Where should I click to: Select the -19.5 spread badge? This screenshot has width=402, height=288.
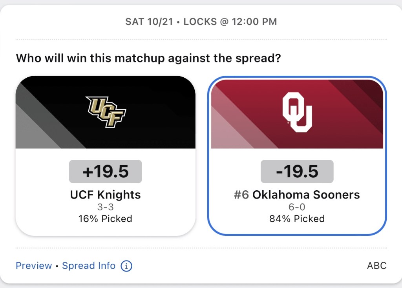pyautogui.click(x=297, y=171)
